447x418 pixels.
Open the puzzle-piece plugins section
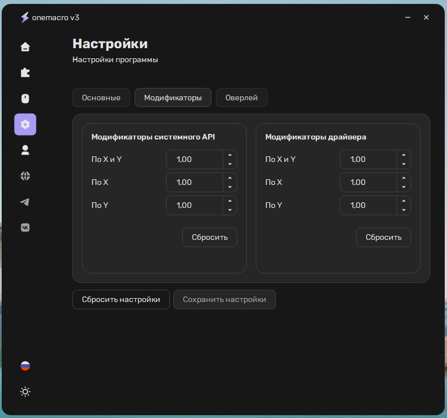(x=25, y=72)
